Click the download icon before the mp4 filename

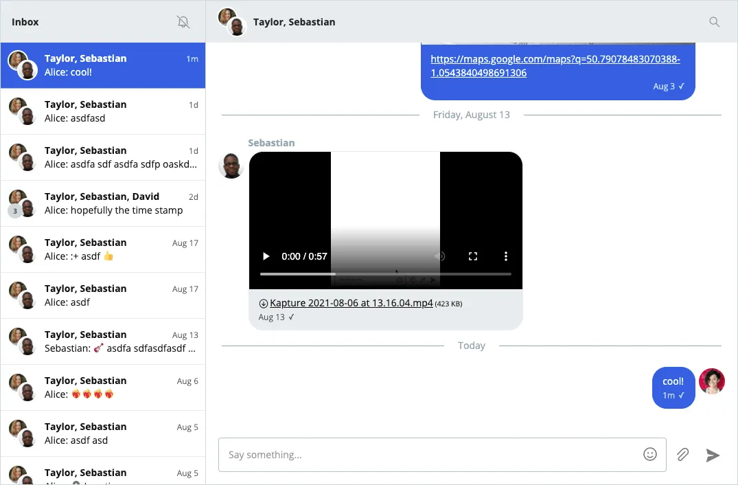tap(263, 302)
